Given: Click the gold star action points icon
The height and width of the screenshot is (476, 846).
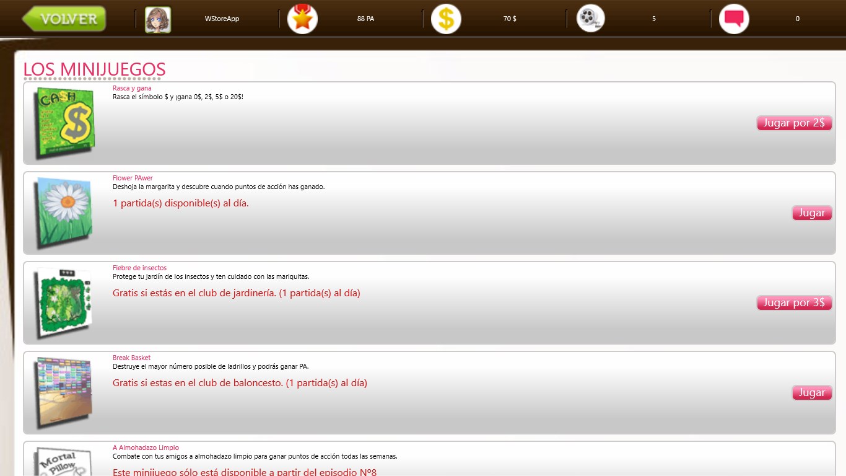Looking at the screenshot, I should click(x=302, y=19).
